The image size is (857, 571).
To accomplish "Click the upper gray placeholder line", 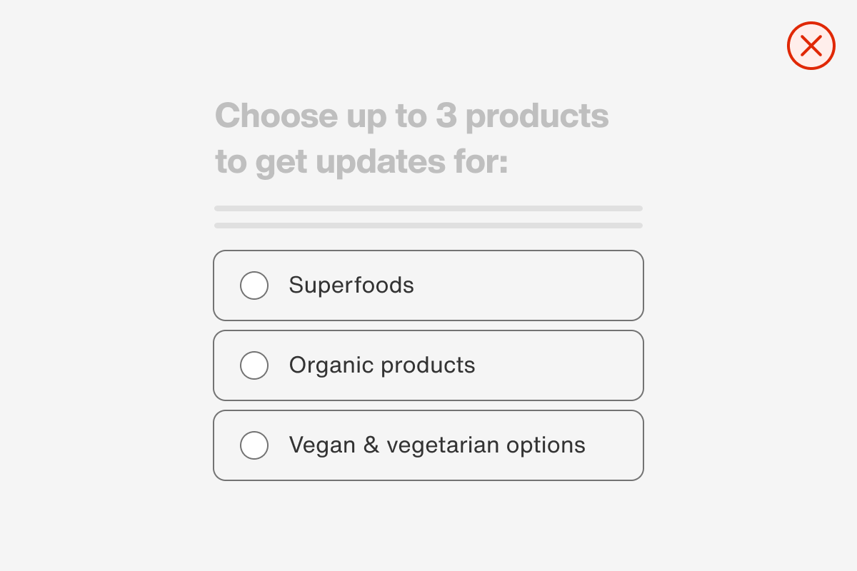I will pos(428,208).
